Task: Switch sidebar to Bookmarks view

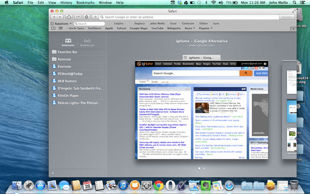Action: [68, 42]
